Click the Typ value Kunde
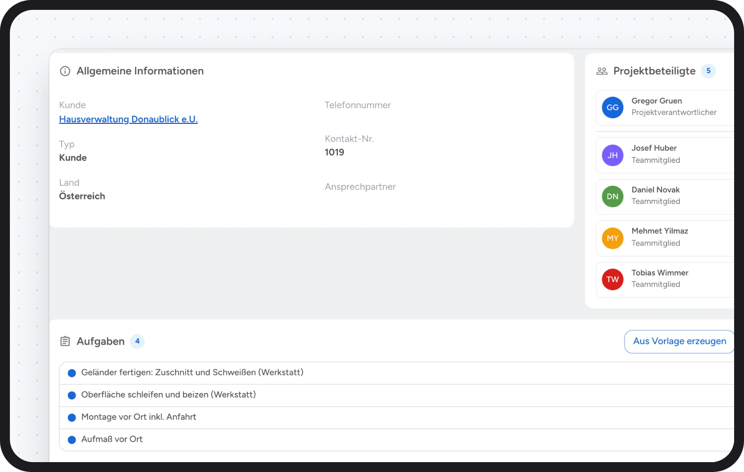 click(73, 158)
